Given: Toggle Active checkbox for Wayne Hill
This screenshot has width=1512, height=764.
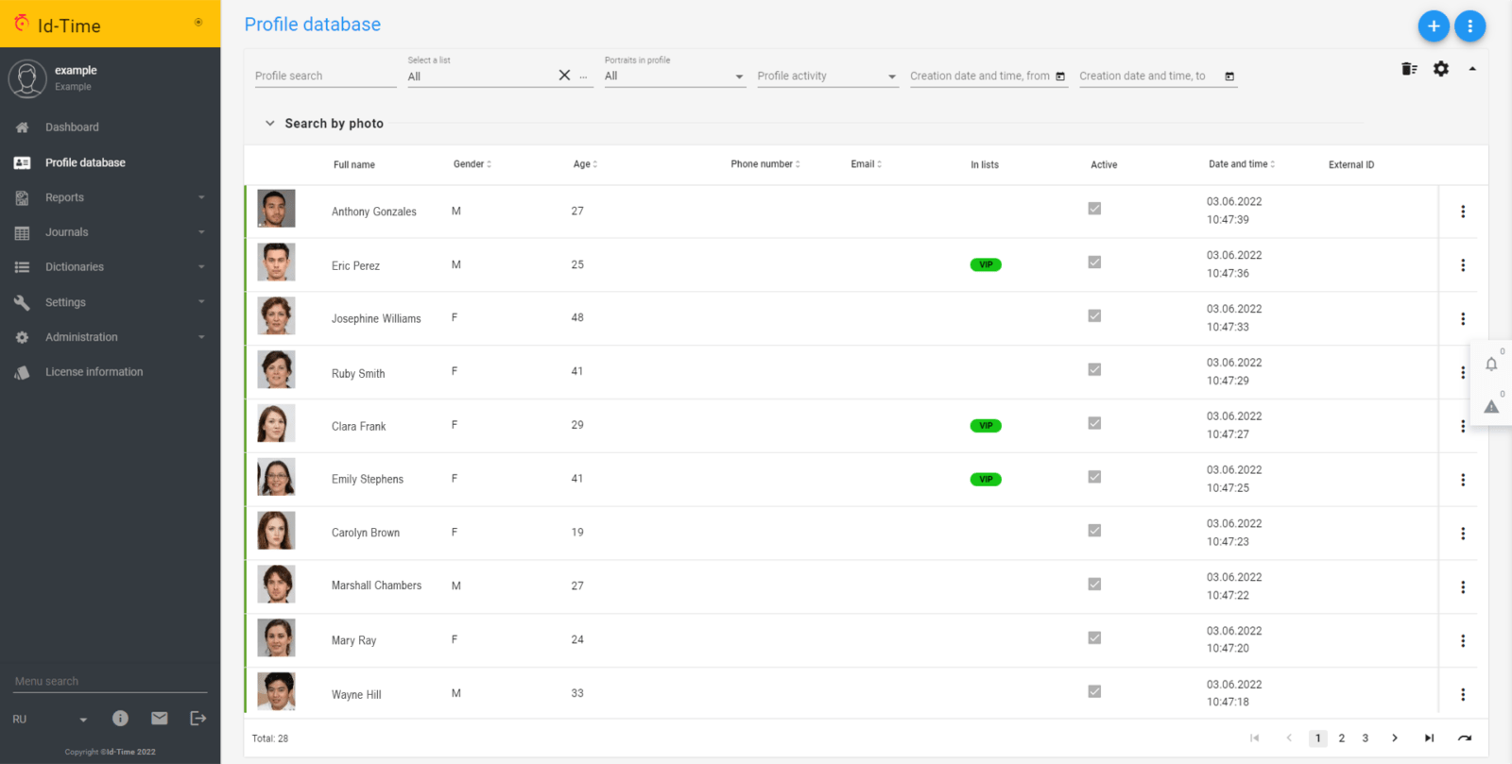Looking at the screenshot, I should pos(1094,691).
